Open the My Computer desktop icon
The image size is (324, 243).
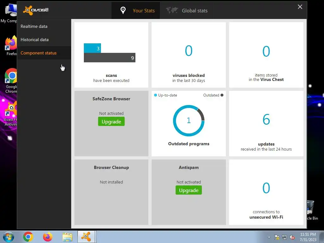[9, 13]
